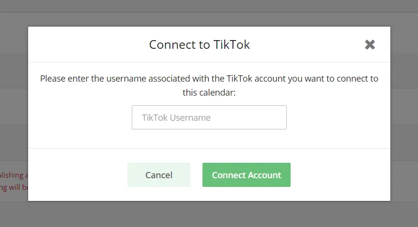Submit the username with Connect Account
This screenshot has width=418, height=227.
coord(246,175)
